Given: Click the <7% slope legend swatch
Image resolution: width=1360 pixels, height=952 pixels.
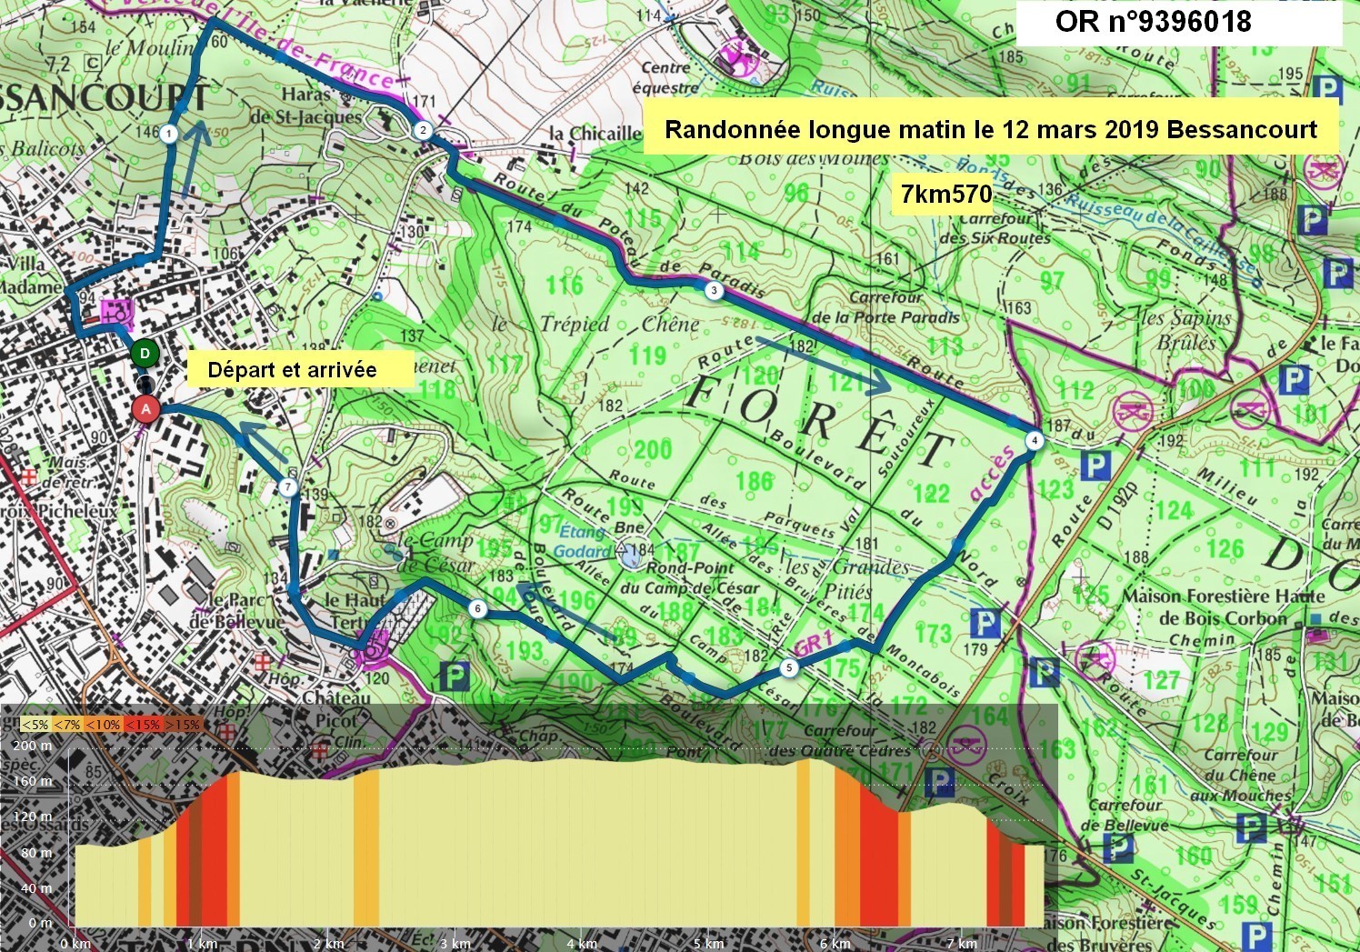Looking at the screenshot, I should click(66, 725).
